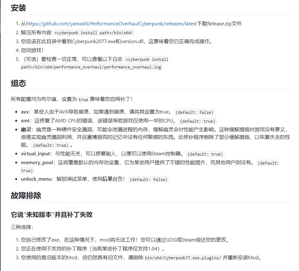Click the bold unlock_menu option name
Viewport: 299px width, 271px height.
coord(36,179)
